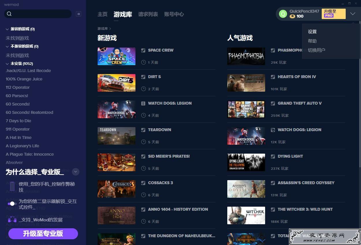
Task: Select "911 Operator" in the sidebar list
Action: [18, 129]
